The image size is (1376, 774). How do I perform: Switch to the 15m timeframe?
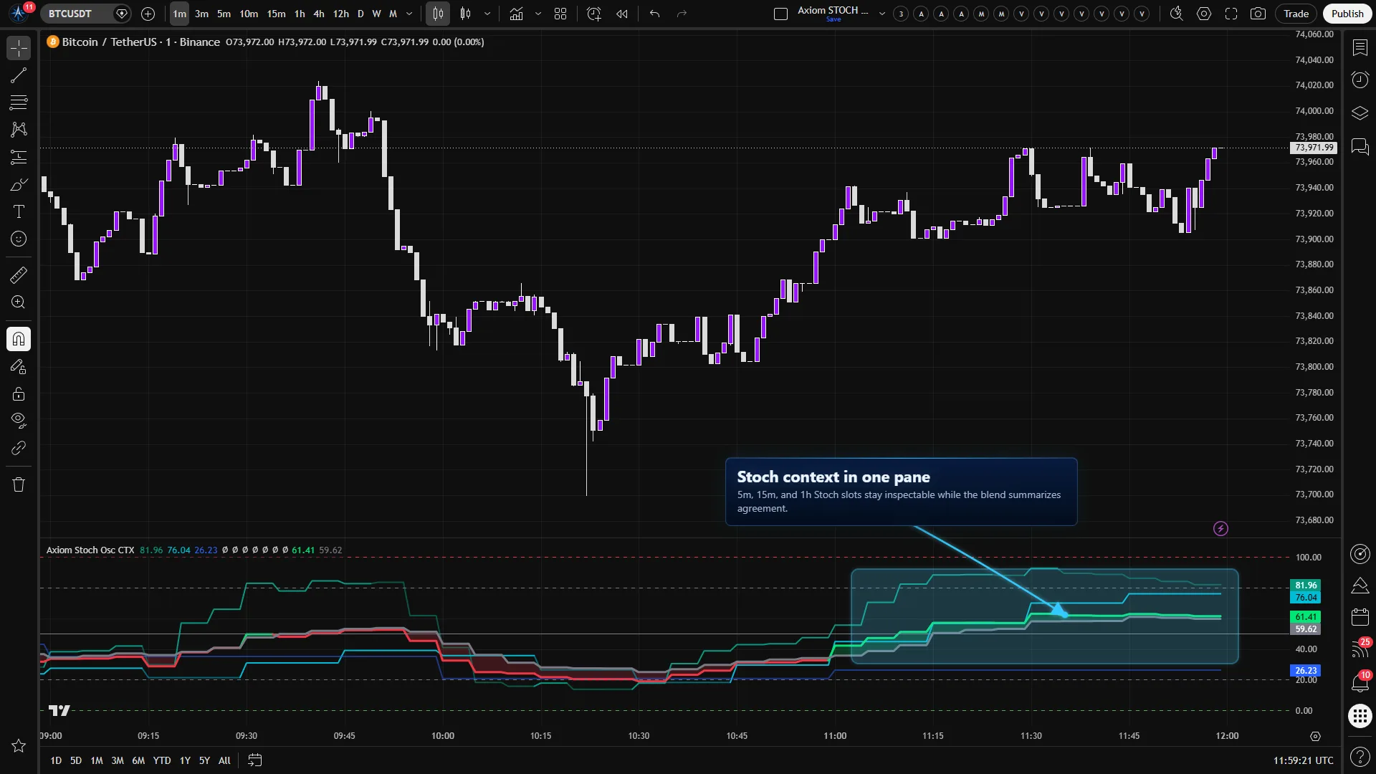pos(276,14)
